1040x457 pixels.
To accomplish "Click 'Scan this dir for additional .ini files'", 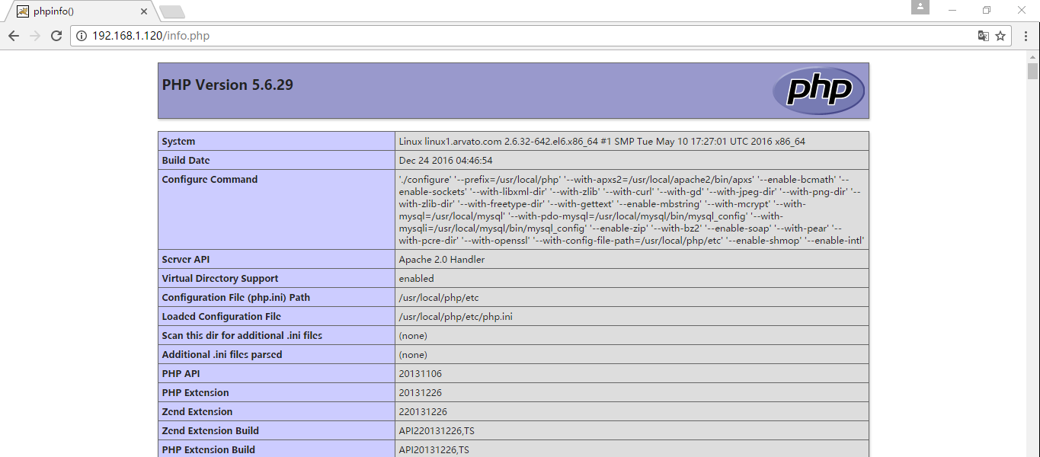I will point(242,336).
